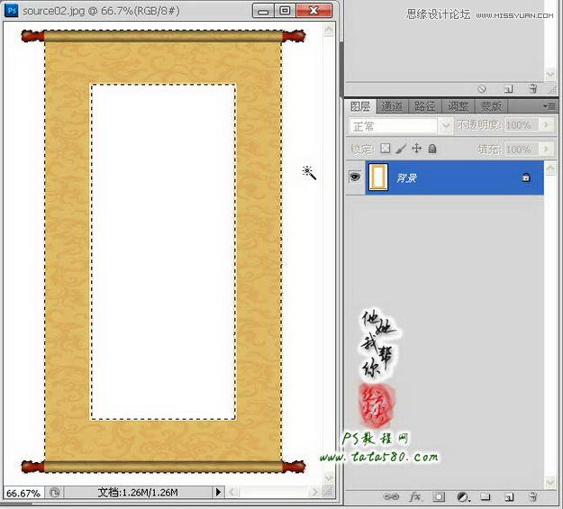Delete layer with bottom trash icon
Screen dimensions: 563x509
(533, 497)
